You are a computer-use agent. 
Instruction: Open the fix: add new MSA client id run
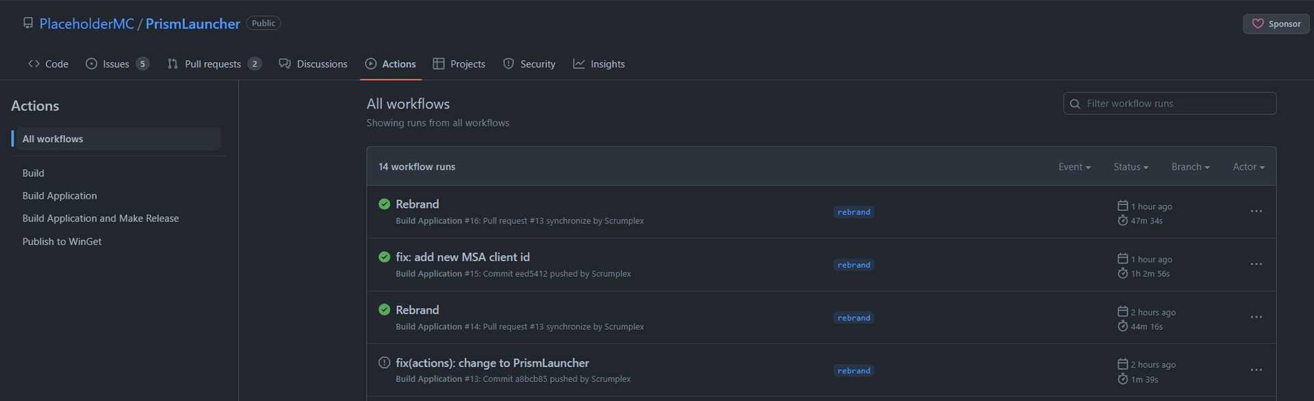pyautogui.click(x=463, y=257)
